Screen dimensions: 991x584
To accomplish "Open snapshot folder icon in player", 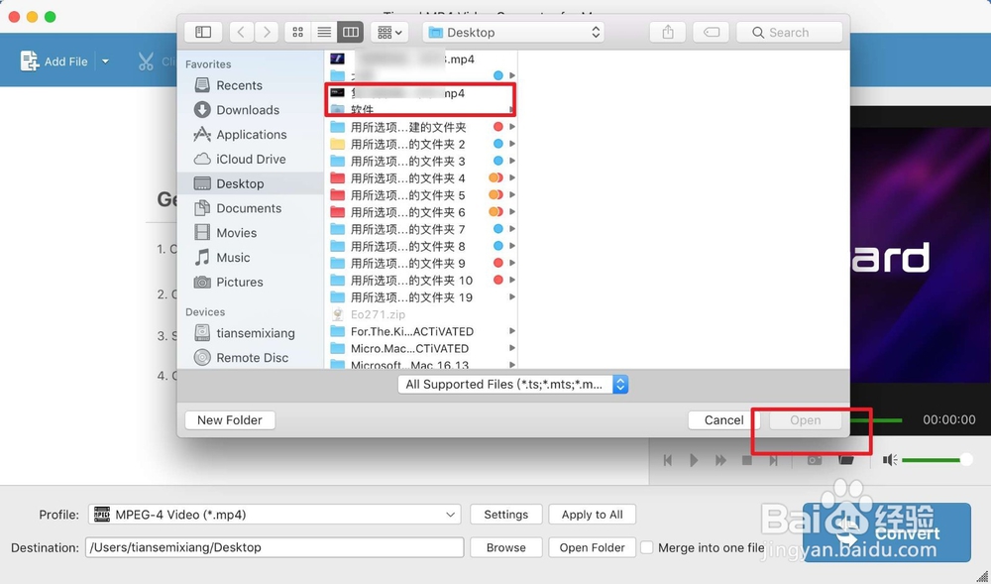I will 846,459.
